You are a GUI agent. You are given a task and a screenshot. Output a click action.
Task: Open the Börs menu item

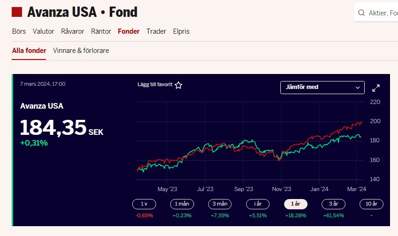[19, 31]
